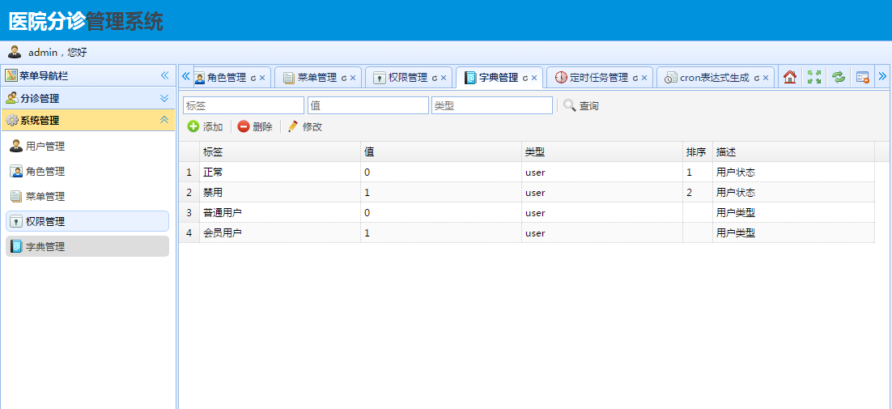The height and width of the screenshot is (409, 892).
Task: Click 用户状态 description in row 1
Action: [x=736, y=173]
